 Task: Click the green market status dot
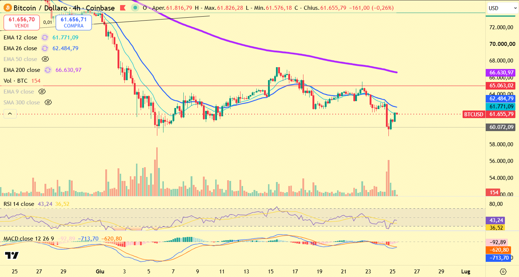[135, 8]
